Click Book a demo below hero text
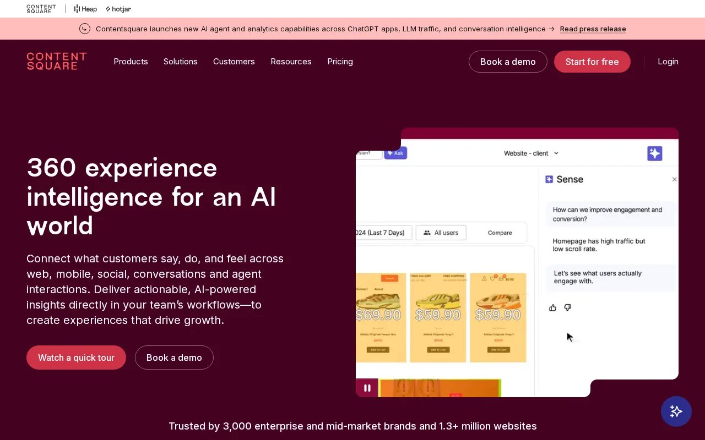 point(174,358)
